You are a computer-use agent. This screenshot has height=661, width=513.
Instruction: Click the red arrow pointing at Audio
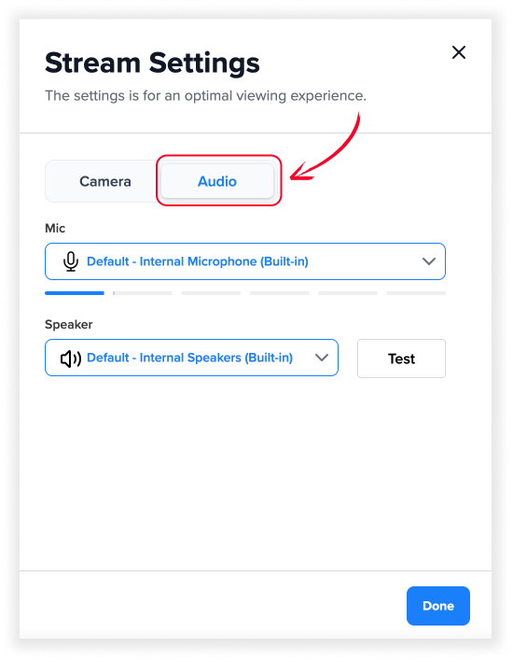(x=326, y=148)
